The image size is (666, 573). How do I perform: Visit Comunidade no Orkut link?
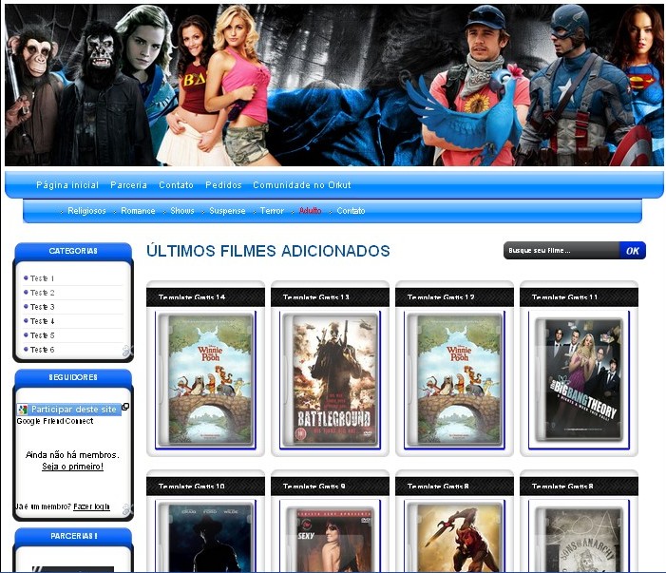(x=302, y=185)
